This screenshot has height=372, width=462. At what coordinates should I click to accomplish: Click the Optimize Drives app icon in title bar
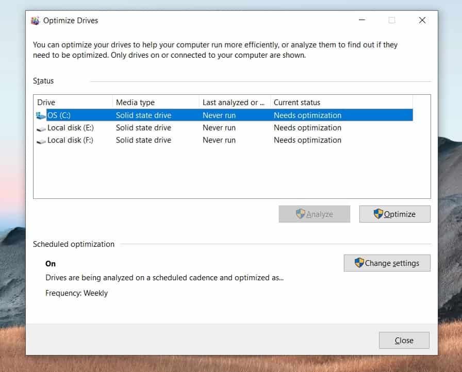point(35,21)
